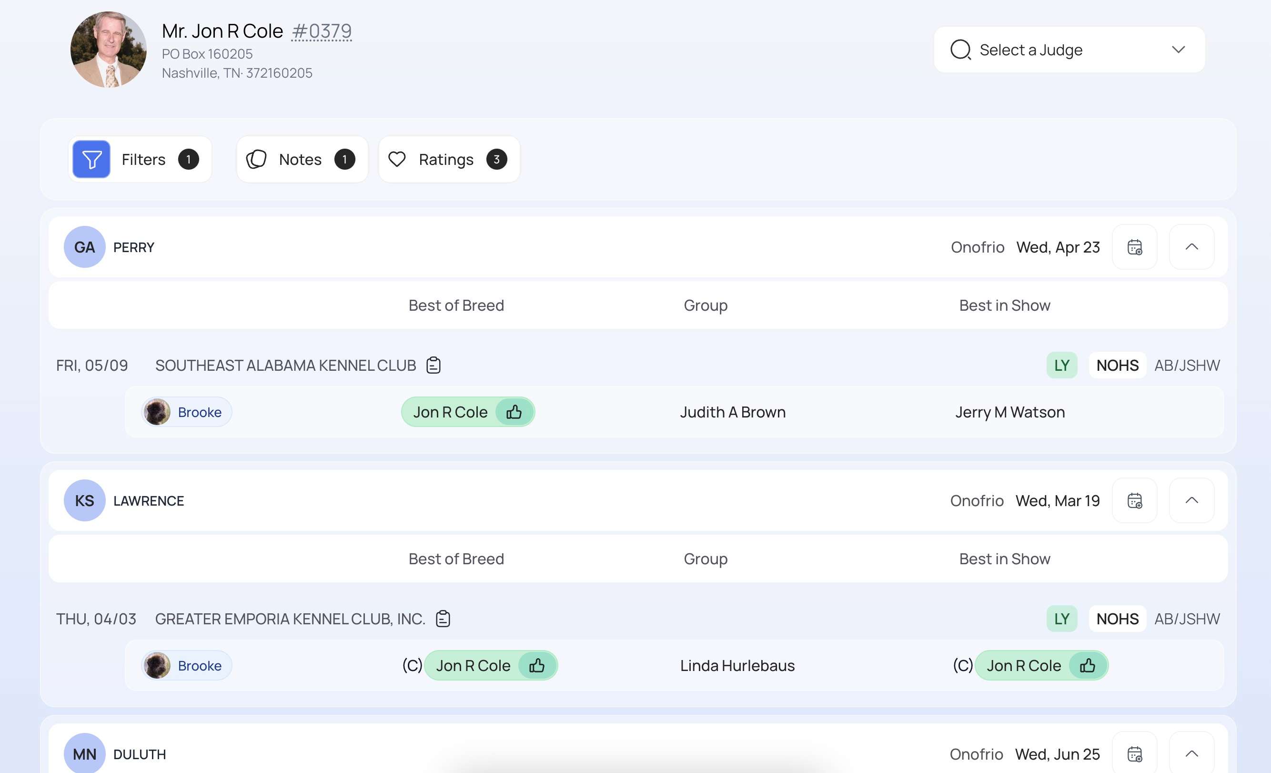Collapse the GA Perry section

(x=1191, y=247)
